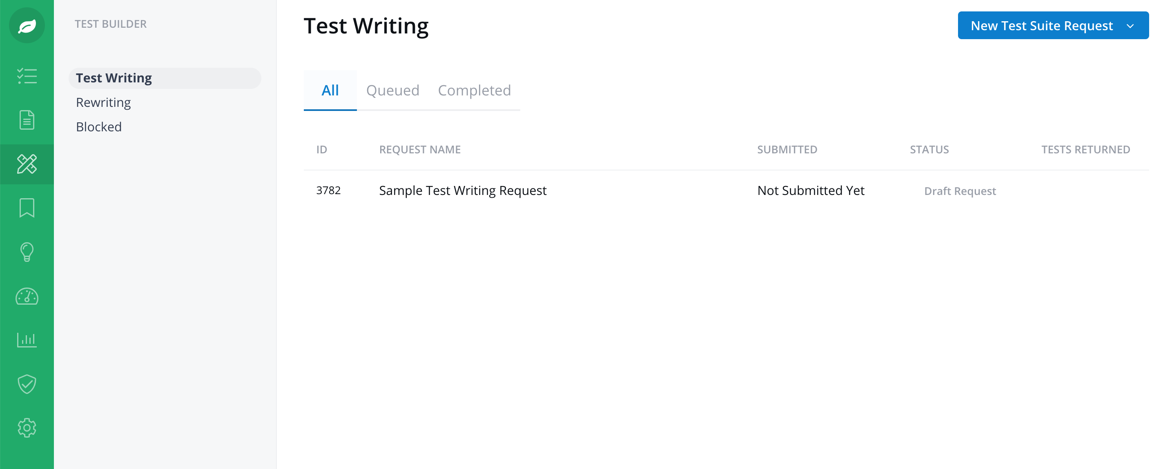Open the speedometer dashboard icon
This screenshot has height=469, width=1172.
pos(27,296)
